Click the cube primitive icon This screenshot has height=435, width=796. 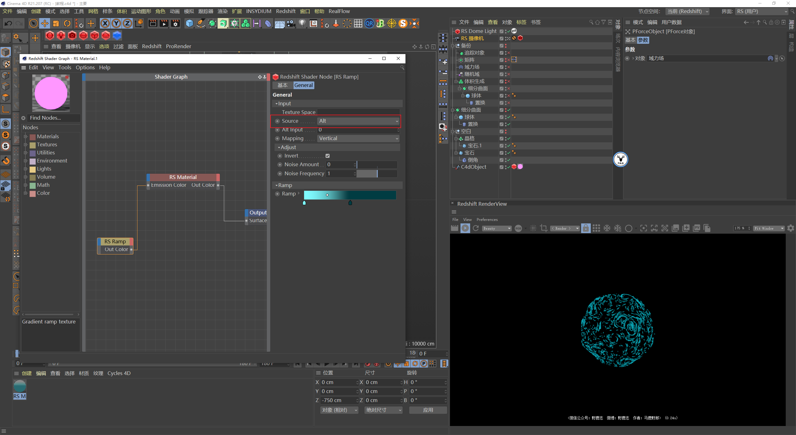189,23
